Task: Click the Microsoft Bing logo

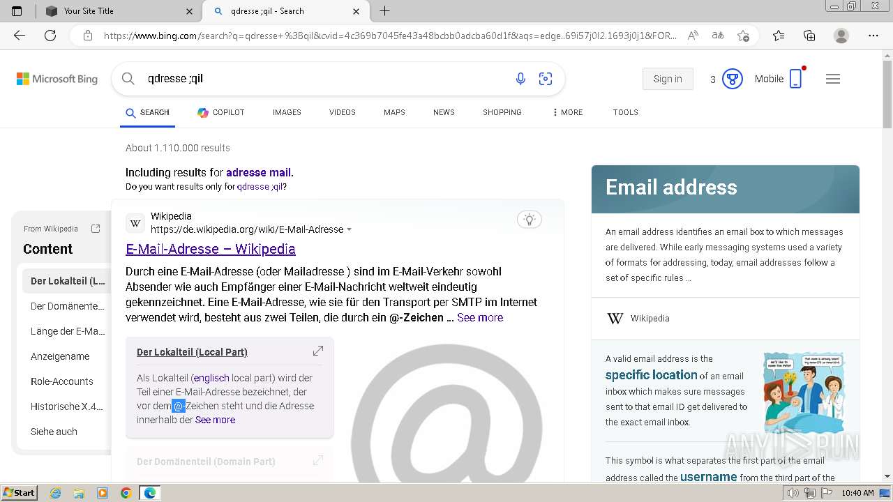Action: [x=57, y=79]
